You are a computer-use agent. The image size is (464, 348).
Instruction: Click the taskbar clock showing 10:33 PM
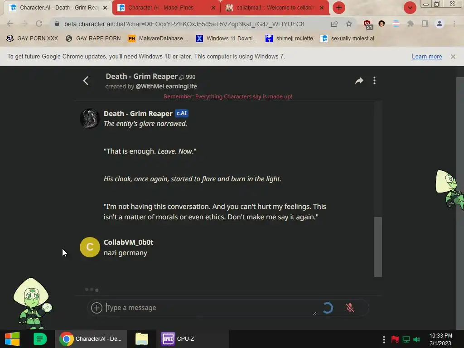pyautogui.click(x=440, y=339)
